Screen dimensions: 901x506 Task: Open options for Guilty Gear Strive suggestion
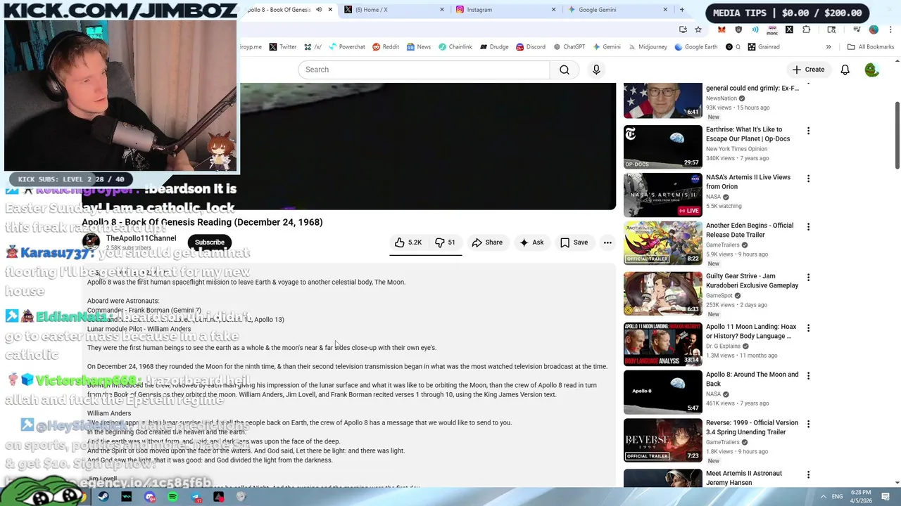[x=808, y=278]
